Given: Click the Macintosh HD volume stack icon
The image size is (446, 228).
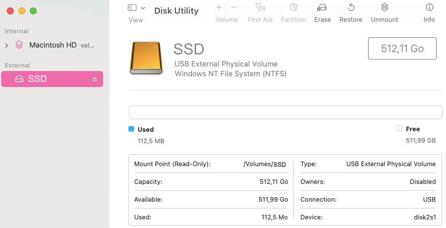Looking at the screenshot, I should click(19, 45).
